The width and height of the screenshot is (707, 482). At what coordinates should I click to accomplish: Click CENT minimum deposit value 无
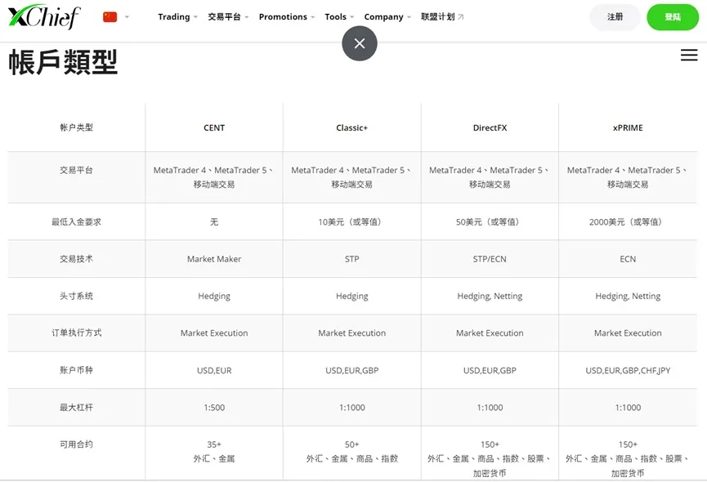pos(214,221)
